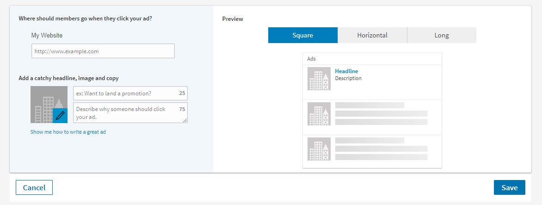
Task: Click the third ad's placeholder building icon
Action: click(x=319, y=149)
